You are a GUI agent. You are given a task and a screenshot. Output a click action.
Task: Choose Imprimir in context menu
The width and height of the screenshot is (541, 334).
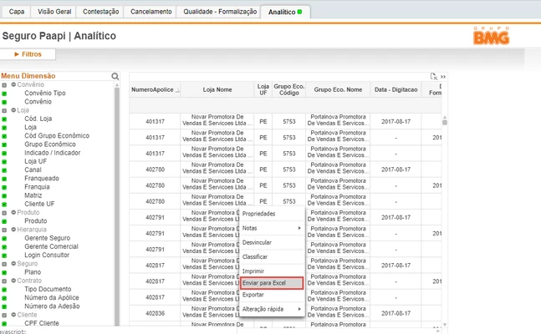[272, 271]
